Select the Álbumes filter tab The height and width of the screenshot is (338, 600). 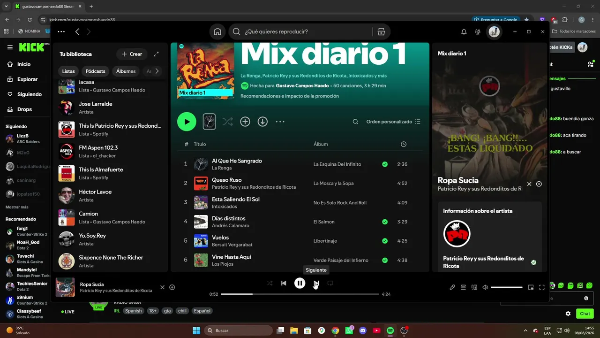point(126,71)
